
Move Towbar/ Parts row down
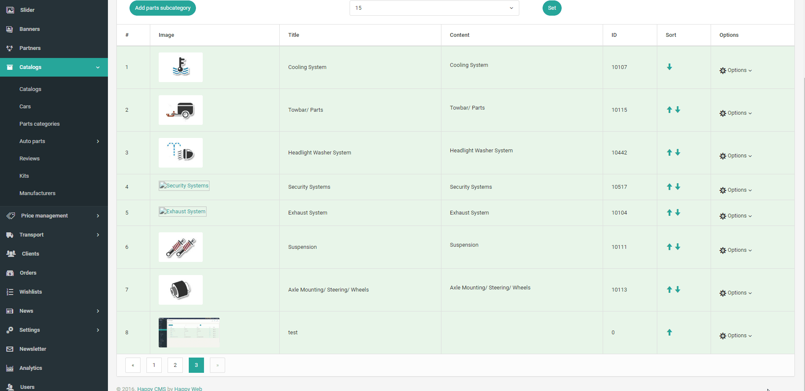coord(678,110)
